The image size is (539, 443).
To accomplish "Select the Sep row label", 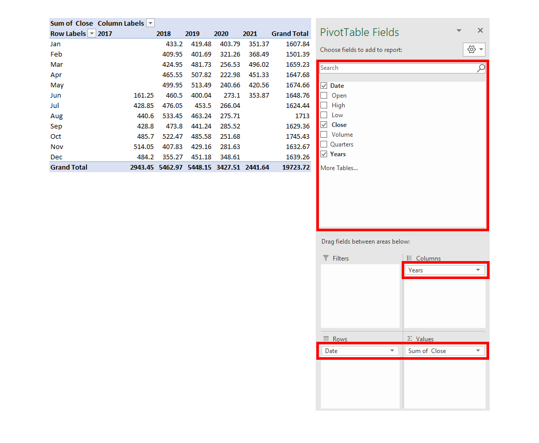I will pos(56,126).
